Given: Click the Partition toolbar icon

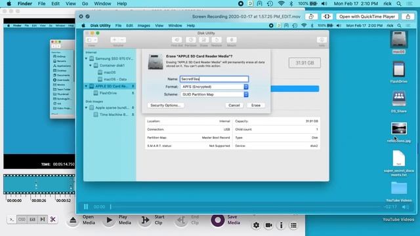Looking at the screenshot, I should 191,40.
